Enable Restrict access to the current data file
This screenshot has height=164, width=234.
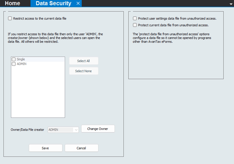click(x=10, y=18)
